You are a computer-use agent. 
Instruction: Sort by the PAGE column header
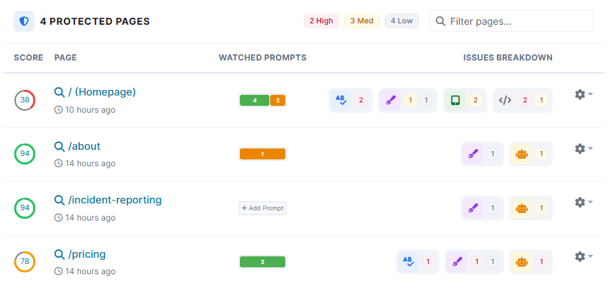65,58
